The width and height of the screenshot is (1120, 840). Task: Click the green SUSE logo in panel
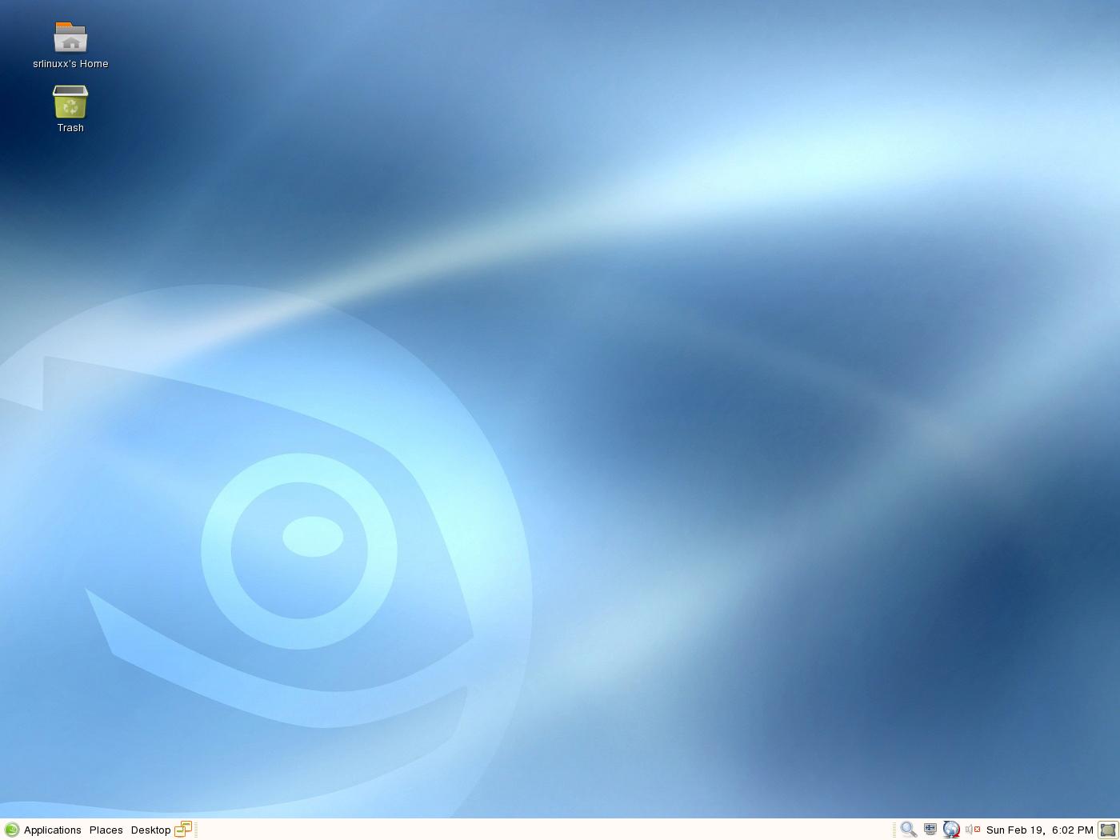click(x=12, y=830)
